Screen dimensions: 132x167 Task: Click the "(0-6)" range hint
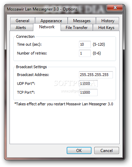97,53
